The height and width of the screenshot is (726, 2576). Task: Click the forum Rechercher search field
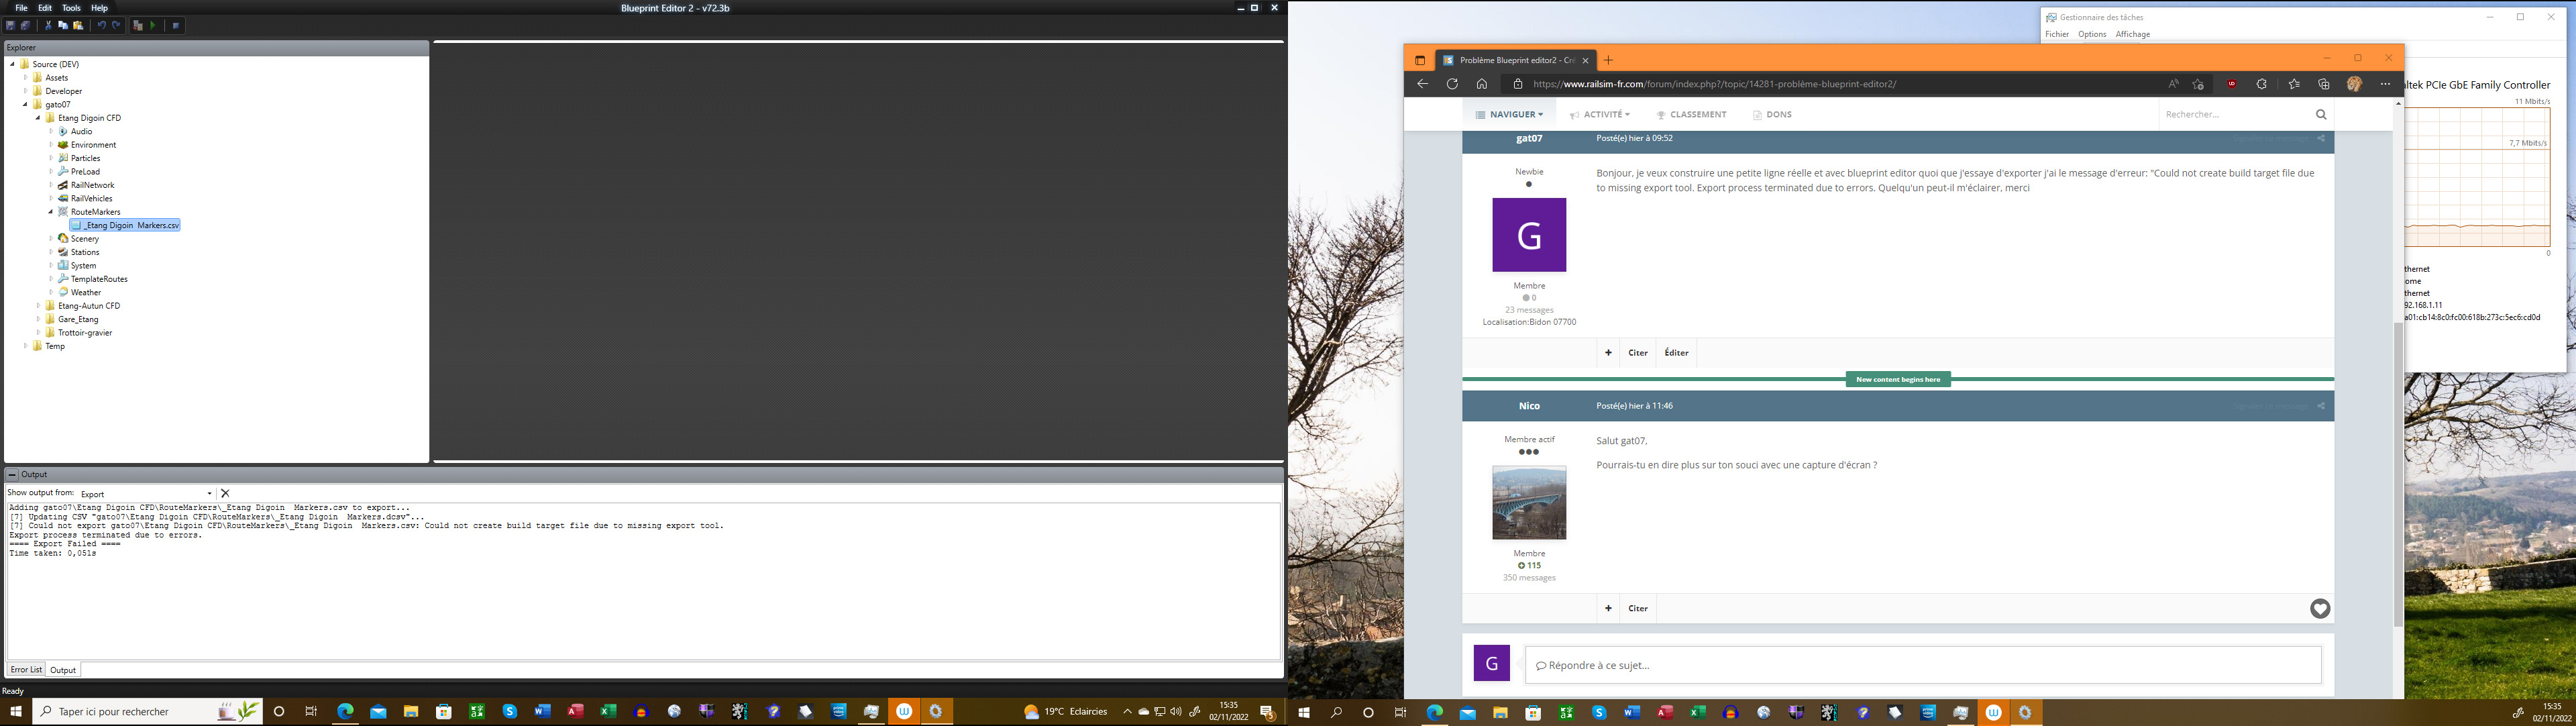[2236, 115]
